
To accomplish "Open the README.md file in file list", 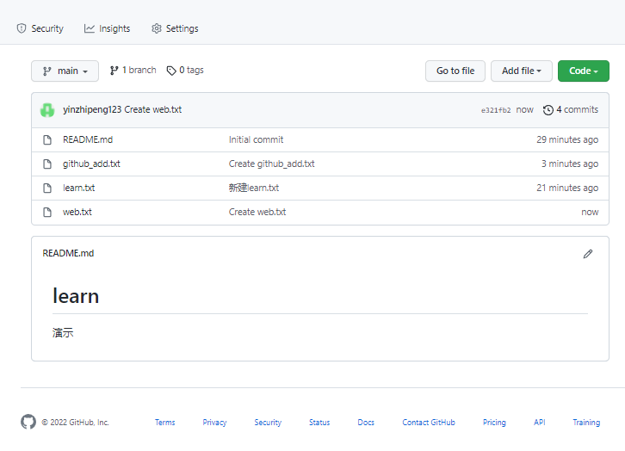I will (x=88, y=139).
